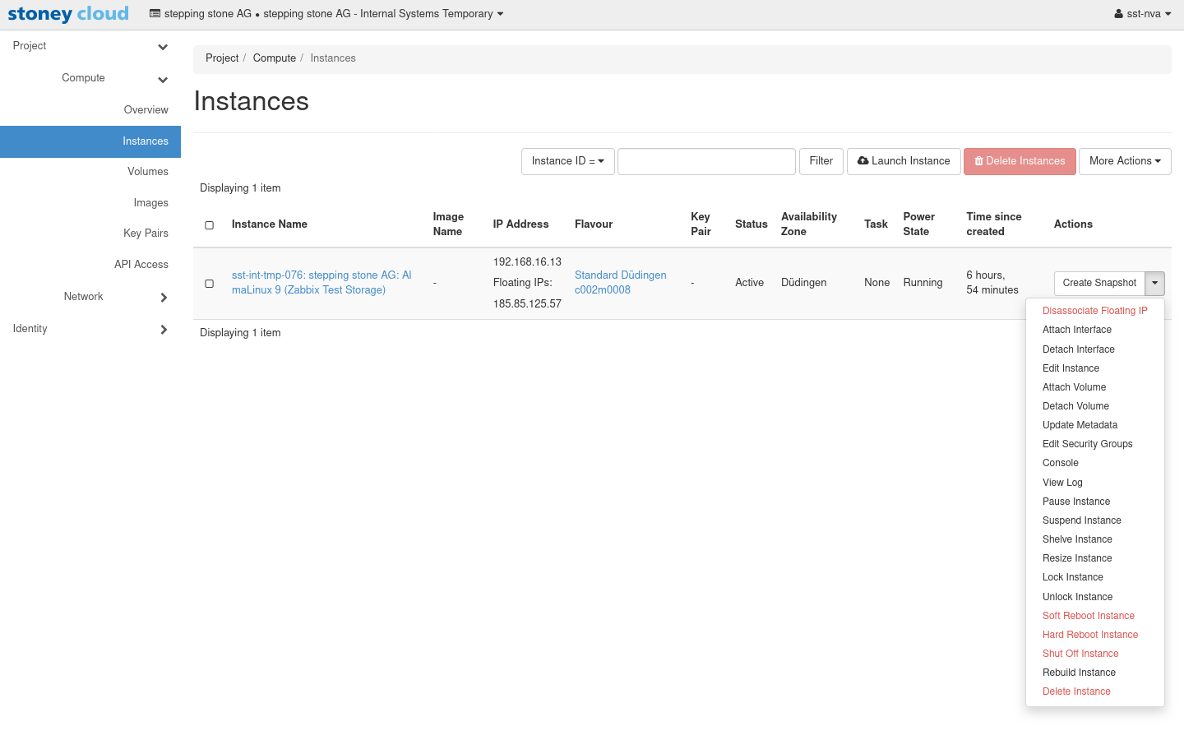1184x740 pixels.
Task: Open the Standard Düdingen c002m0008 flavour link
Action: [x=620, y=282]
